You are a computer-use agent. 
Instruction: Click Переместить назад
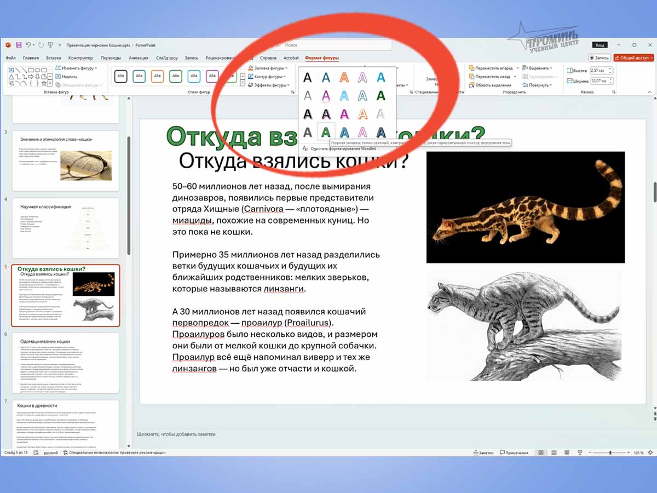pyautogui.click(x=489, y=77)
